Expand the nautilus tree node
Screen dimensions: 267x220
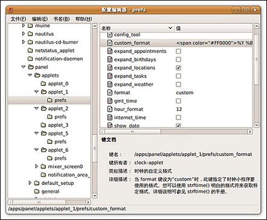coord(24,34)
